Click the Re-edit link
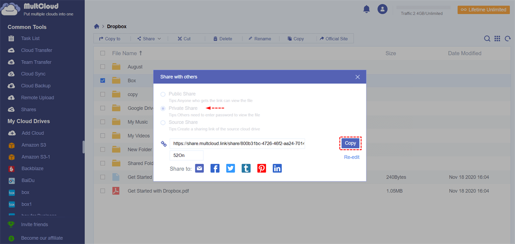Screen dimensions: 515x244 click(352, 157)
